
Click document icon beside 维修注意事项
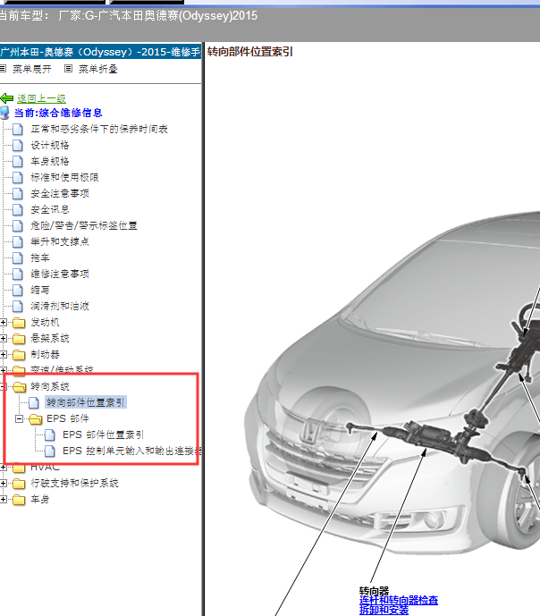click(x=17, y=274)
